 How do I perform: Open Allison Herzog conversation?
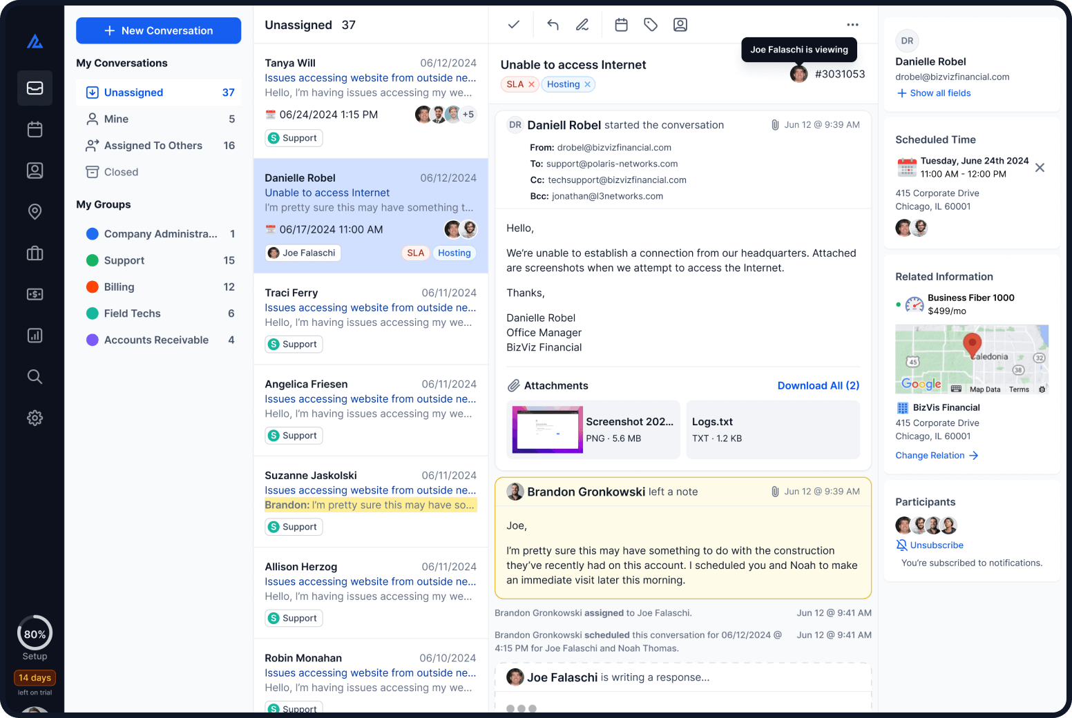point(371,593)
